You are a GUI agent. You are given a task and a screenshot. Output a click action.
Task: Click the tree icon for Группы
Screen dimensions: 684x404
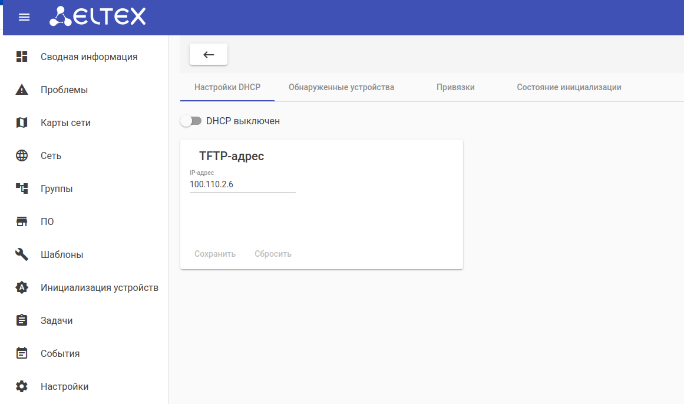click(x=22, y=188)
